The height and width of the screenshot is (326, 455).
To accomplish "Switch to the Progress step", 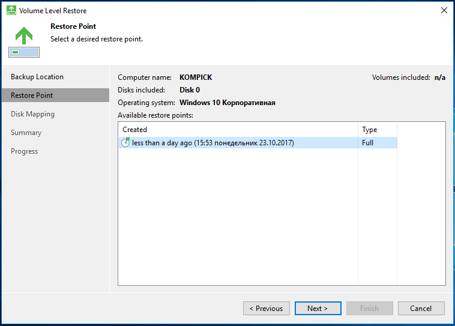I will (x=24, y=151).
